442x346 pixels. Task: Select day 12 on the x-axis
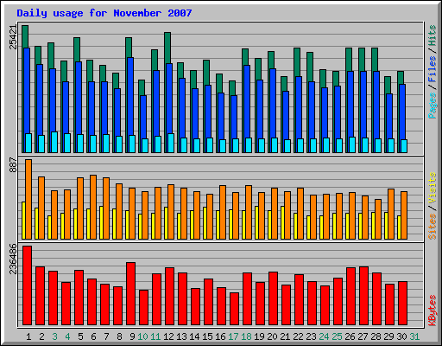click(x=168, y=336)
